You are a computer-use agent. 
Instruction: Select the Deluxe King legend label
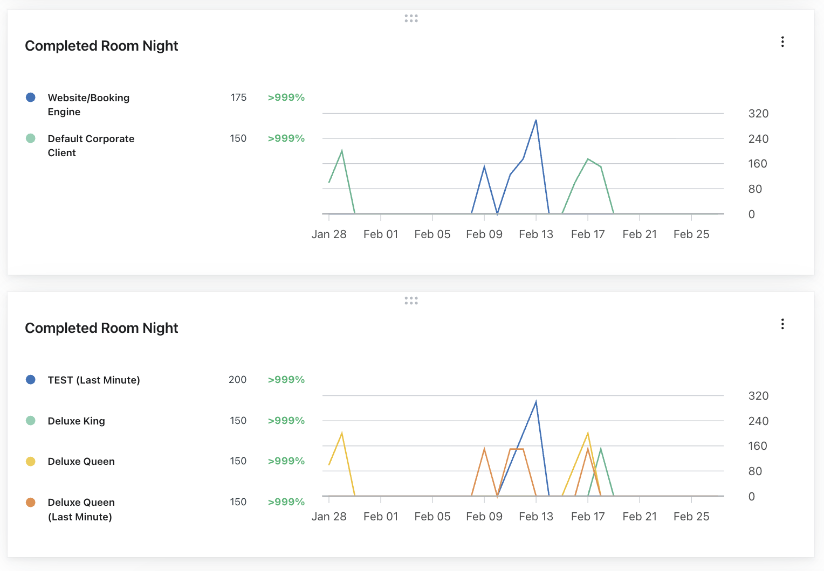coord(76,421)
